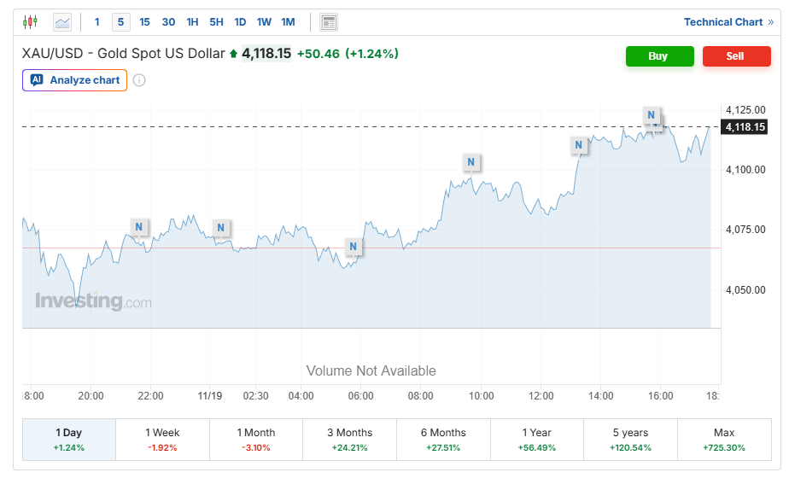Select the 1 minute interval
This screenshot has width=789, height=484.
[x=96, y=22]
